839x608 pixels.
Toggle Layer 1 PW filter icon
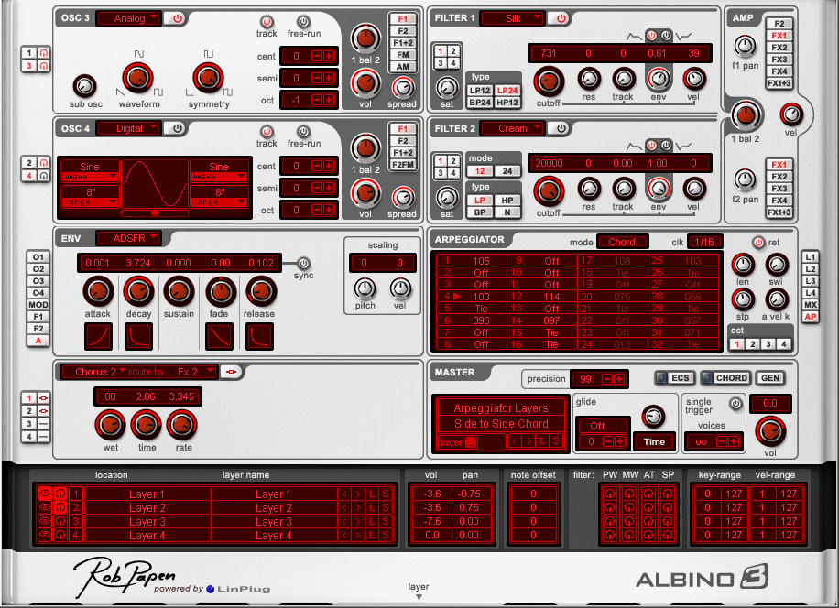pyautogui.click(x=610, y=494)
